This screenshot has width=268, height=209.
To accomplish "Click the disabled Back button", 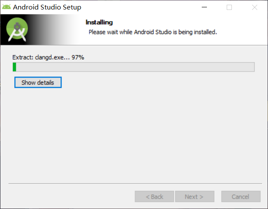I will coord(154,197).
